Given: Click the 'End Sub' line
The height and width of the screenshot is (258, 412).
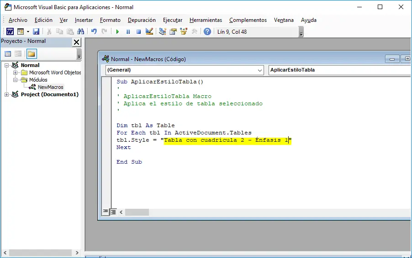Looking at the screenshot, I should 129,162.
